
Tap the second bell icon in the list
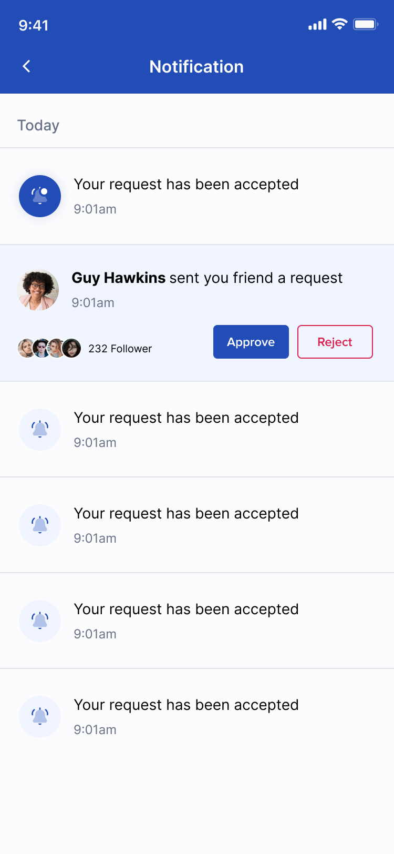pyautogui.click(x=40, y=430)
